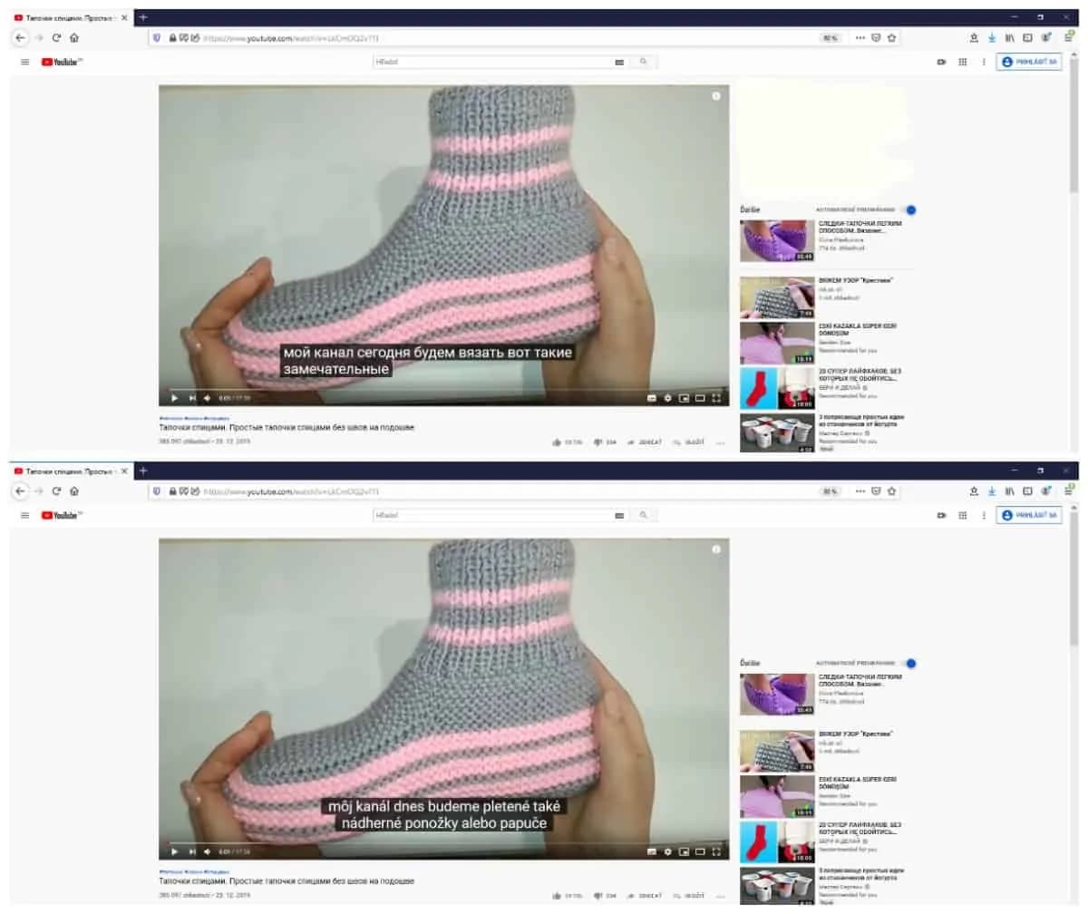Open a new browser tab
This screenshot has width=1088, height=914.
point(143,15)
